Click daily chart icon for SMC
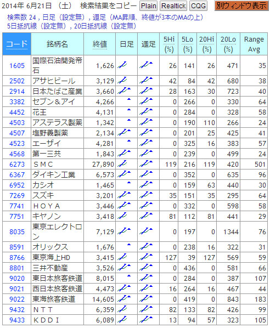The image size is (270, 328). [122, 163]
